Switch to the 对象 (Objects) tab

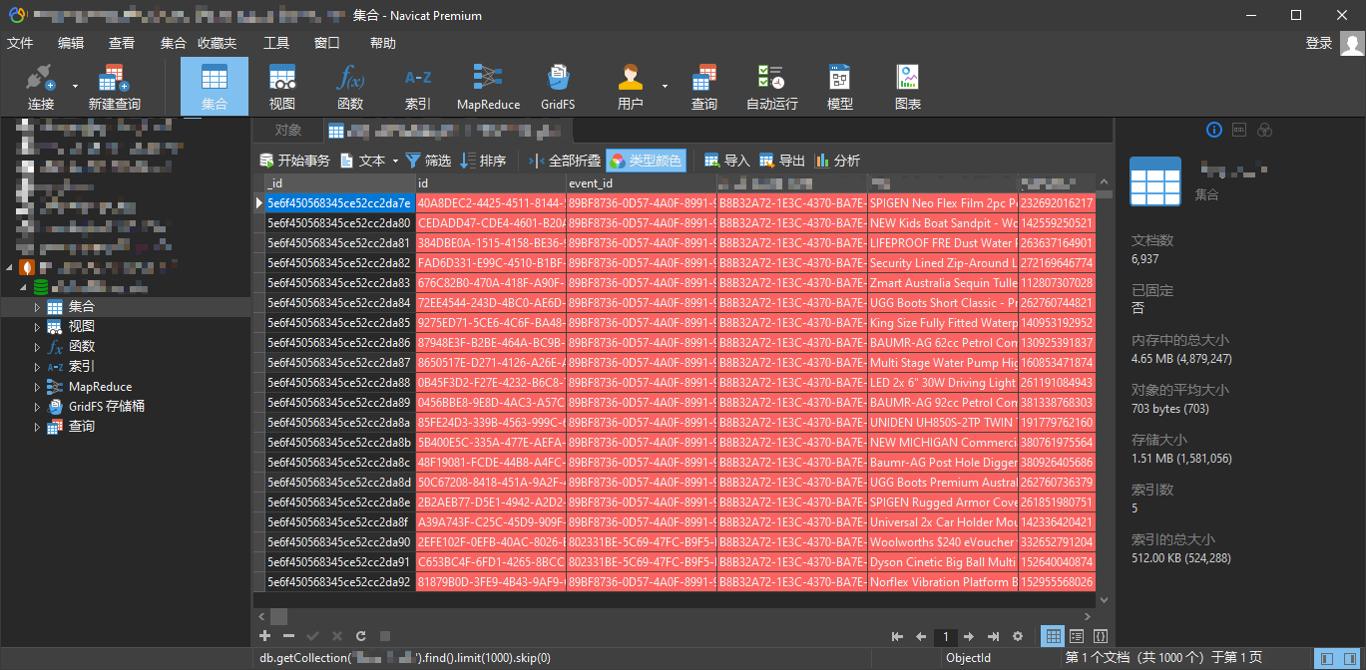[288, 130]
